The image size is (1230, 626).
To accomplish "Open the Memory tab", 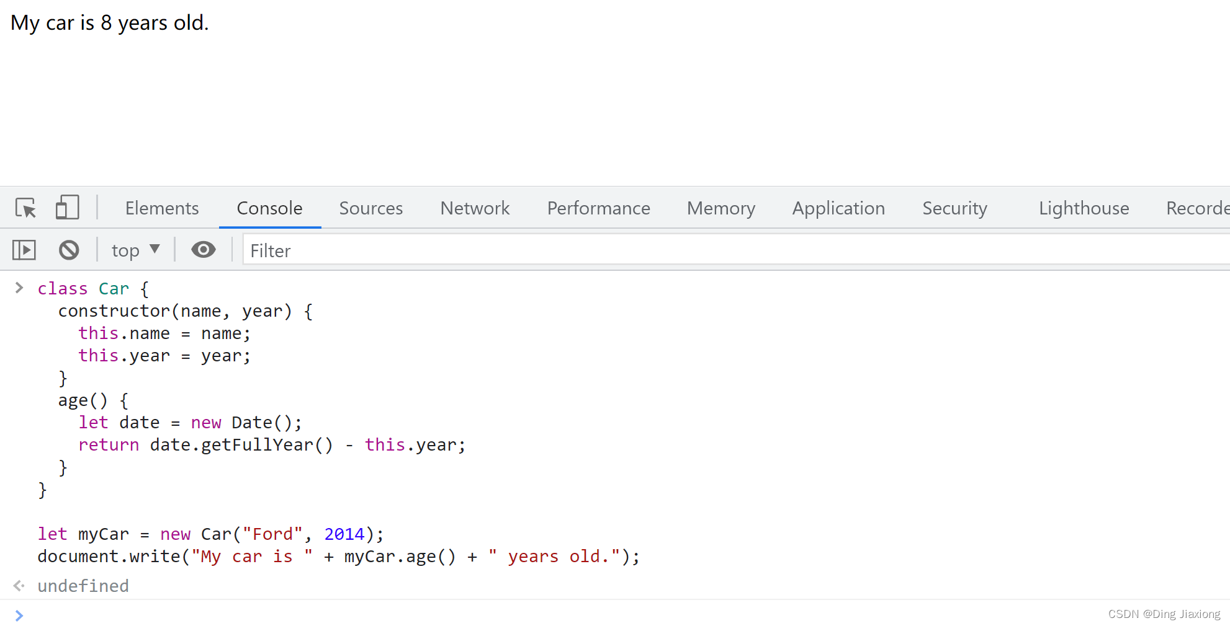I will point(721,208).
